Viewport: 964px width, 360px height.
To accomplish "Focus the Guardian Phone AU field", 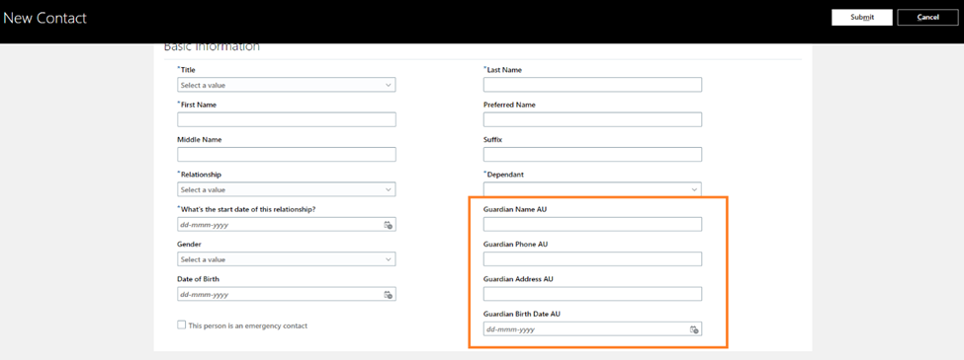I will tap(592, 259).
